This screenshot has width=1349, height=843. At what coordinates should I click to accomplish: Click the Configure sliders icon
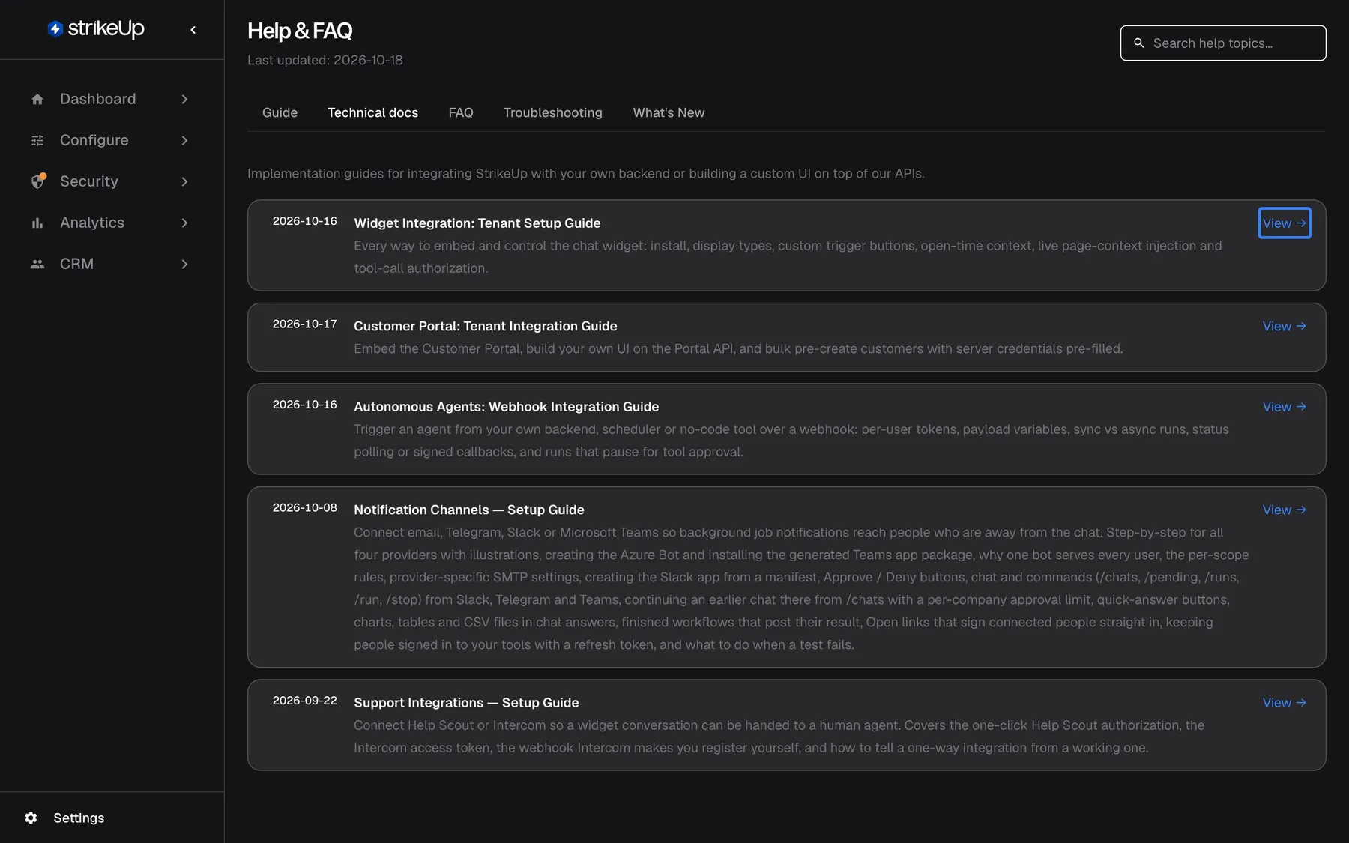click(x=37, y=140)
